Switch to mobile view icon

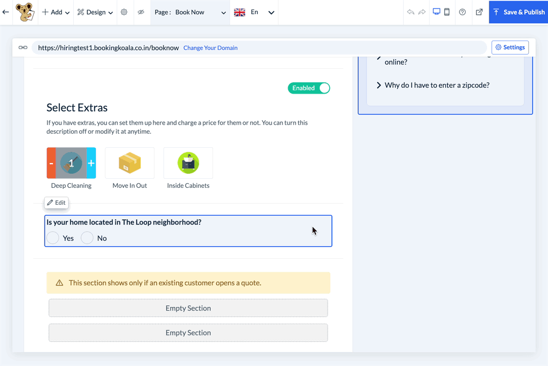[x=447, y=12]
